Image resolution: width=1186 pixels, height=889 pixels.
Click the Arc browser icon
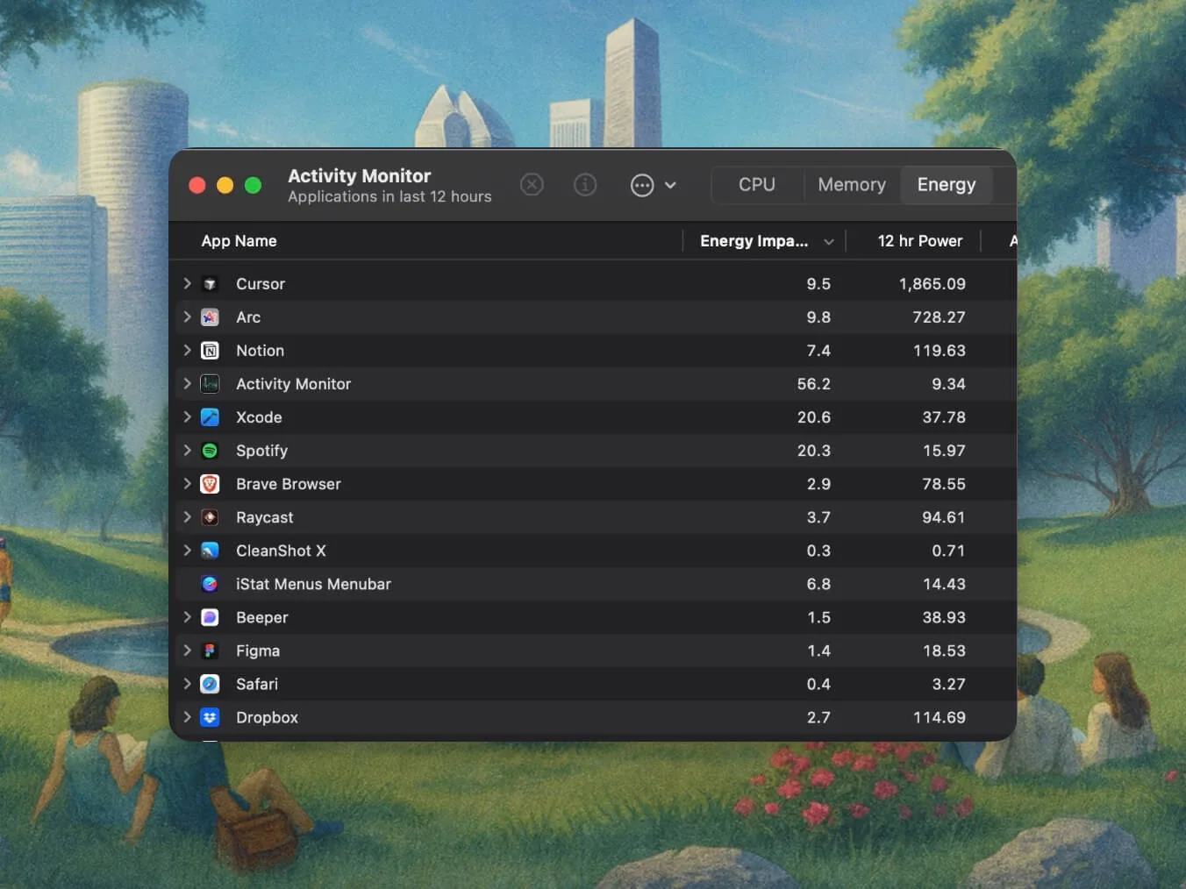[x=210, y=317]
